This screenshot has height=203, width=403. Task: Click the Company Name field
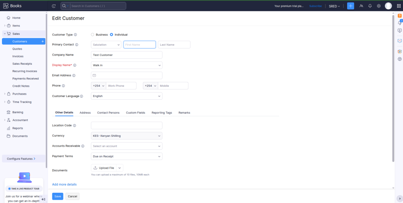[x=127, y=55]
